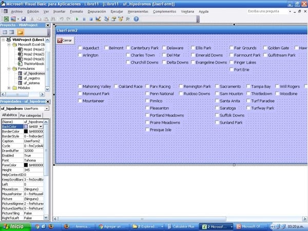Run the form with the green play icon
The width and height of the screenshot is (308, 231).
click(x=77, y=19)
